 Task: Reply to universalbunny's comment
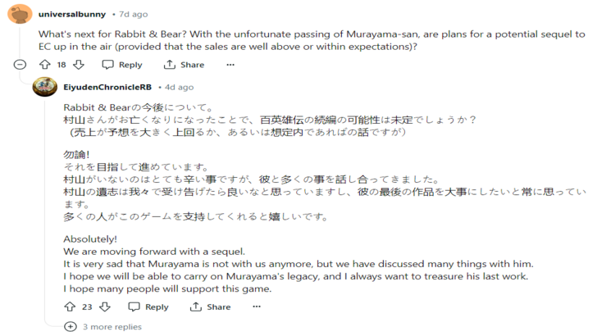click(x=122, y=65)
